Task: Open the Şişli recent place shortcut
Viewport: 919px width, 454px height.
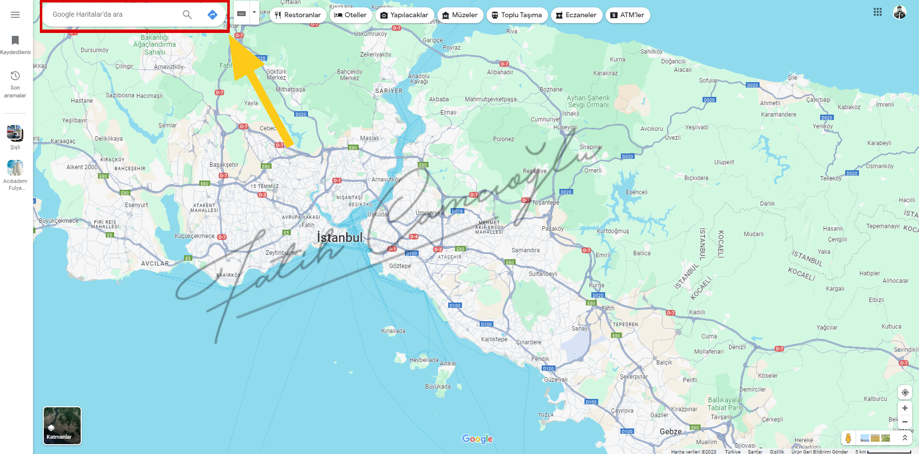Action: [x=15, y=137]
